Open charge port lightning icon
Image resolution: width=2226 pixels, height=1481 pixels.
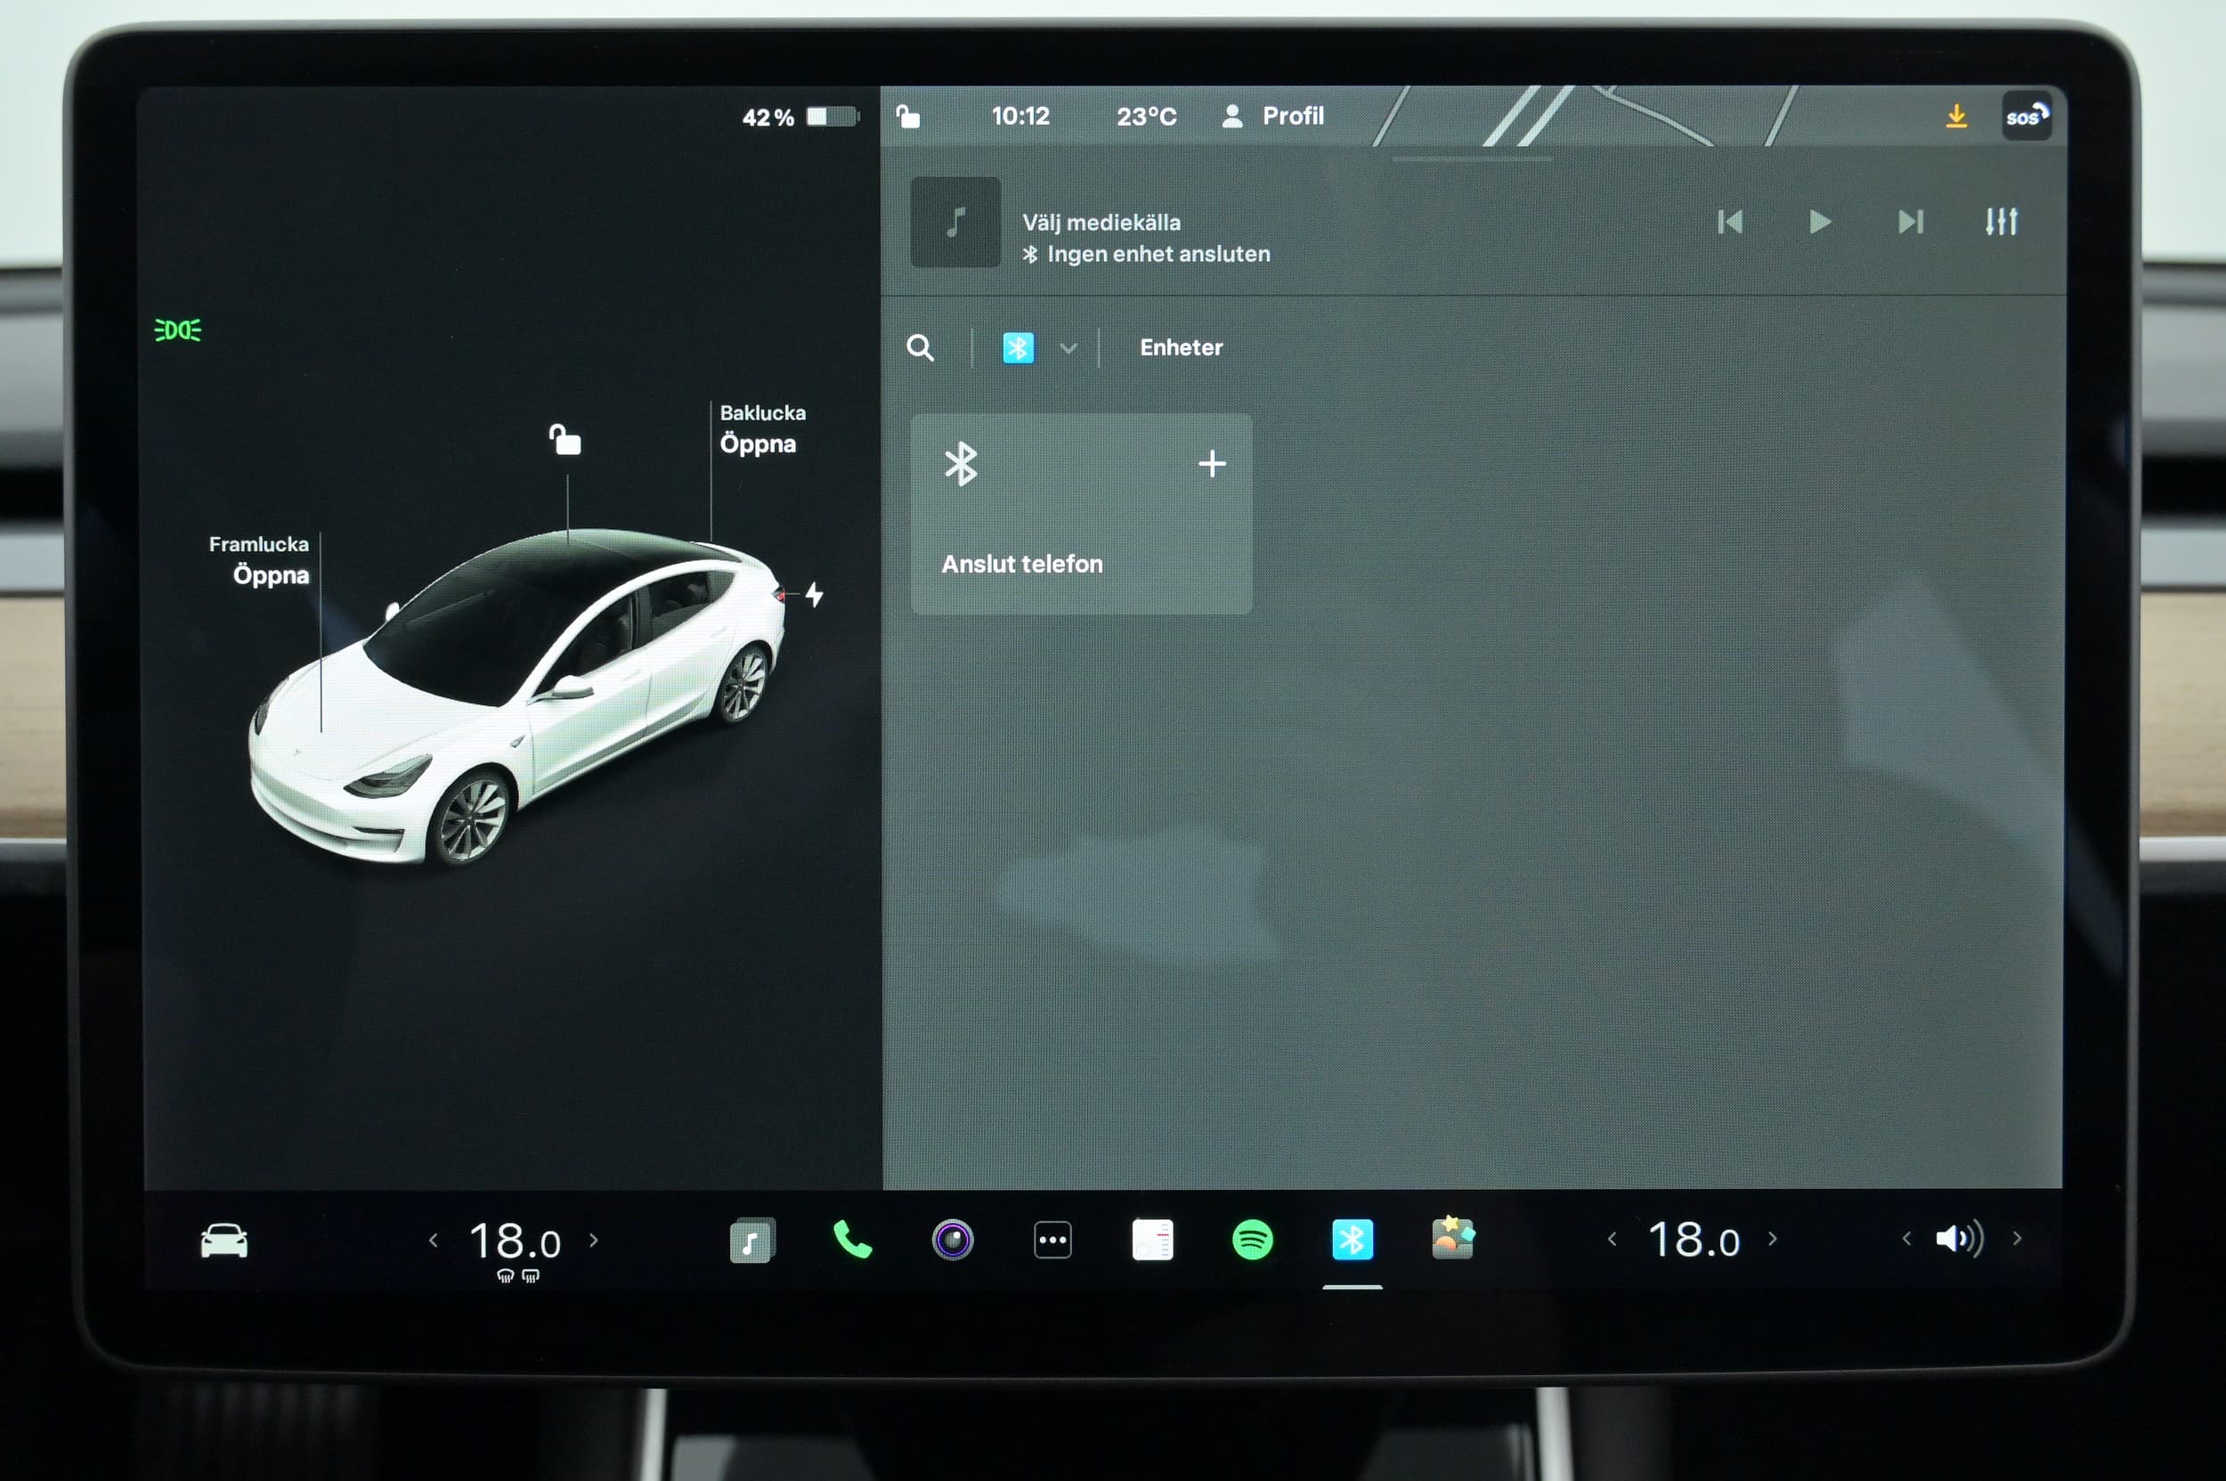pos(814,595)
